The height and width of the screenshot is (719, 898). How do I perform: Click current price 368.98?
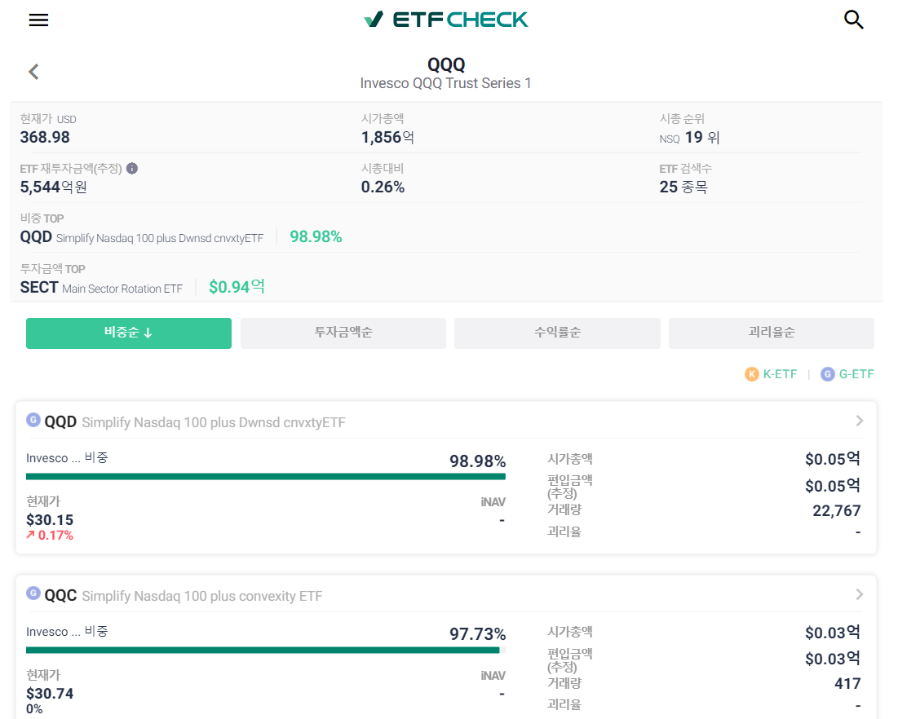click(45, 138)
